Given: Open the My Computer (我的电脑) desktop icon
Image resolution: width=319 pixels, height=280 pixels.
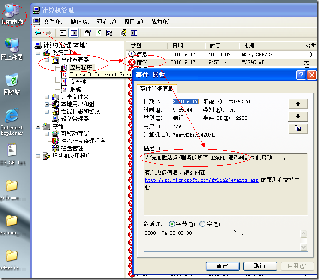Looking at the screenshot, I should pyautogui.click(x=12, y=14).
